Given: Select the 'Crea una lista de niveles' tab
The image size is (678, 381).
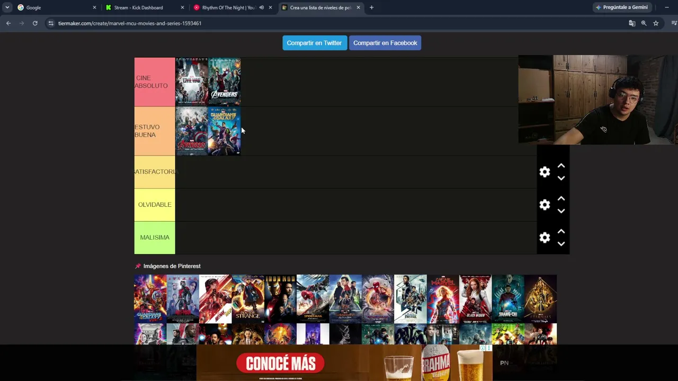Looking at the screenshot, I should (x=320, y=7).
